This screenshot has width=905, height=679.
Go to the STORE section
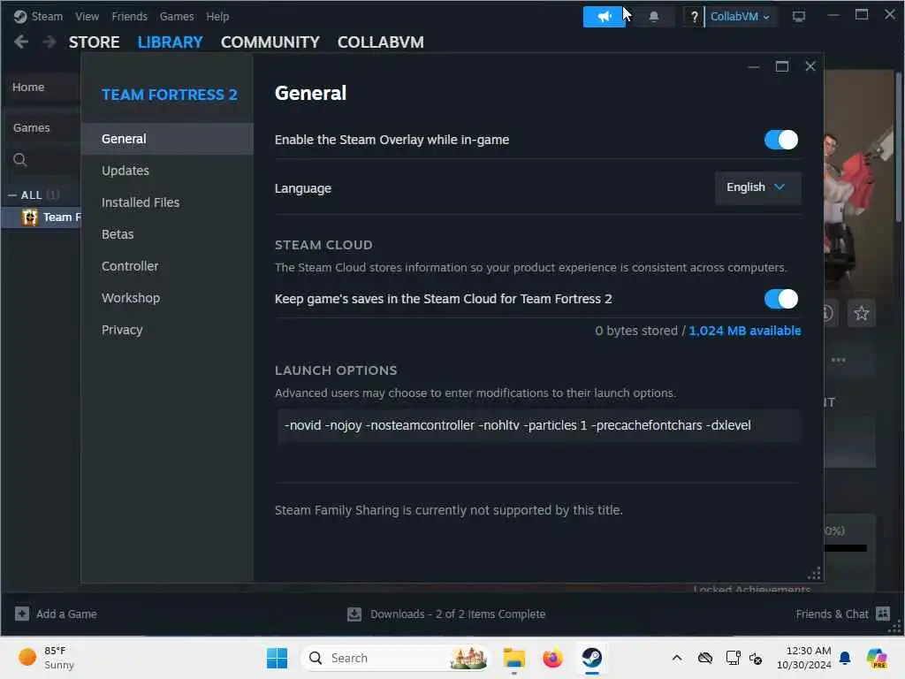click(x=94, y=42)
